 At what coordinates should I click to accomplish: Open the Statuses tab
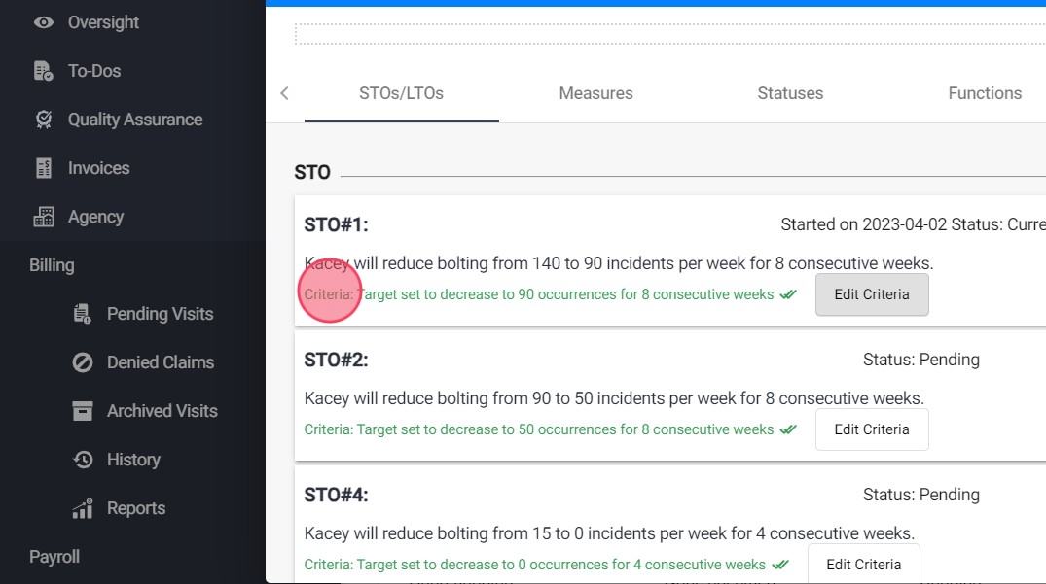click(x=790, y=93)
